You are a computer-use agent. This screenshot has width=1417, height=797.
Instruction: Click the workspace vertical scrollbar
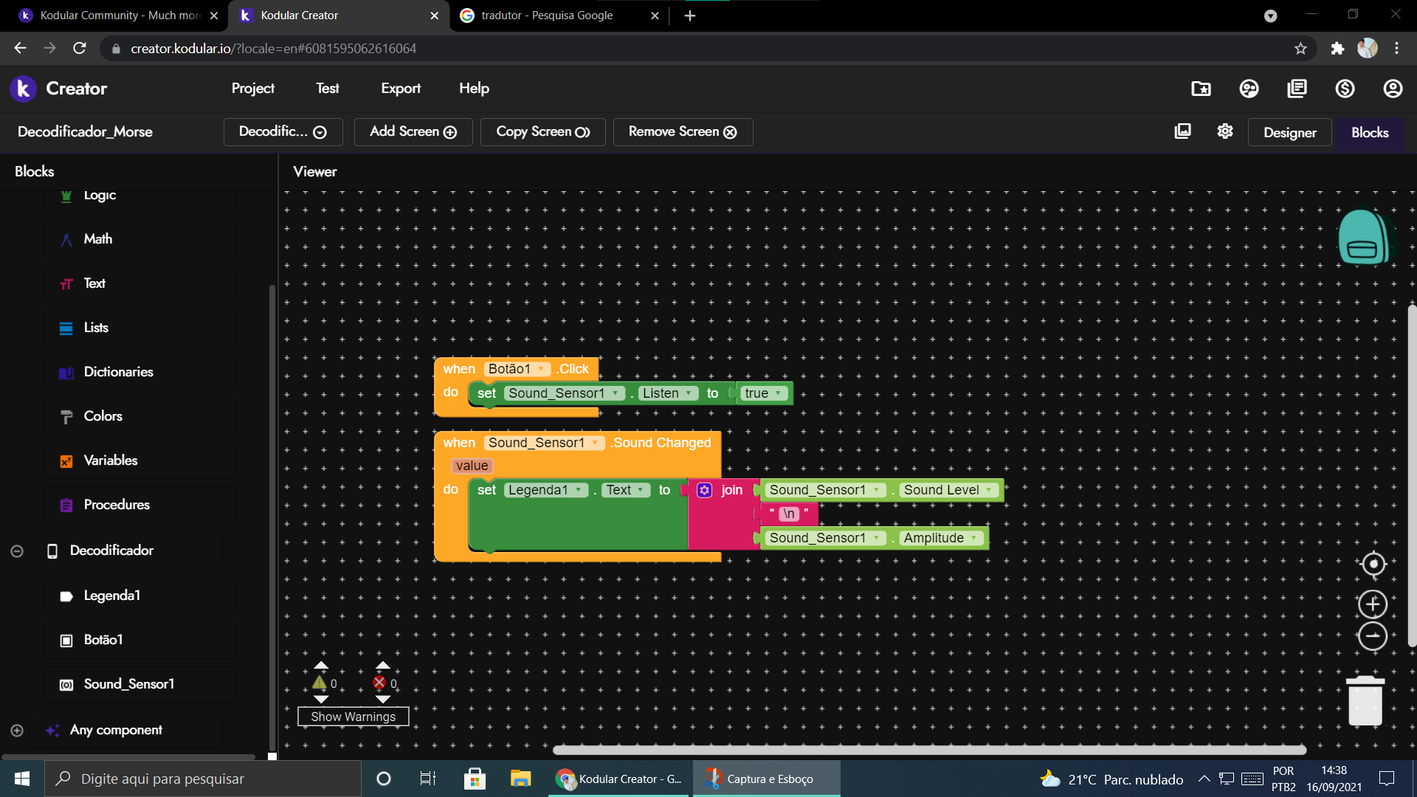click(x=1412, y=476)
